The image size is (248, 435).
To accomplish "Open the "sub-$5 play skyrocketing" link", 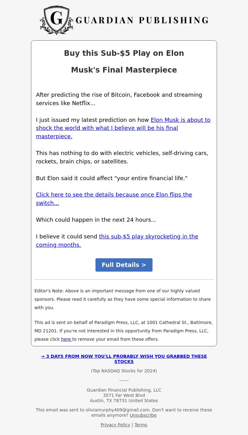I will point(148,237).
